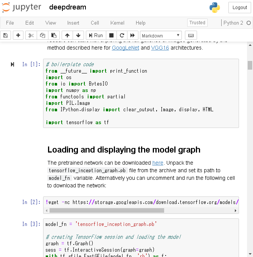253x257 pixels.
Task: Cut selected cells with scissors icon
Action: click(x=31, y=35)
